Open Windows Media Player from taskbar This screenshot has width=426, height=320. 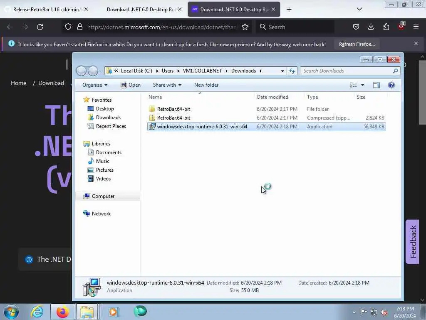point(113,312)
